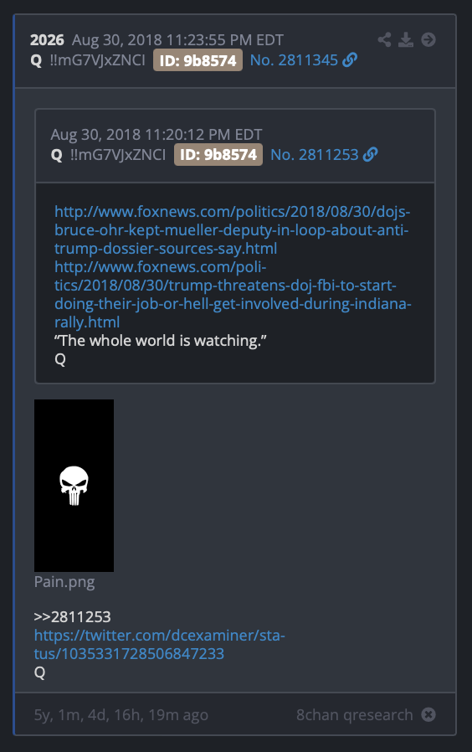
Task: Click the X icon next to 8chan qresearch
Action: click(428, 714)
